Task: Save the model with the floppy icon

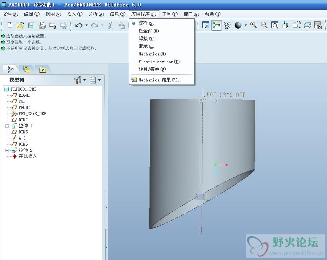Action: coord(31,25)
